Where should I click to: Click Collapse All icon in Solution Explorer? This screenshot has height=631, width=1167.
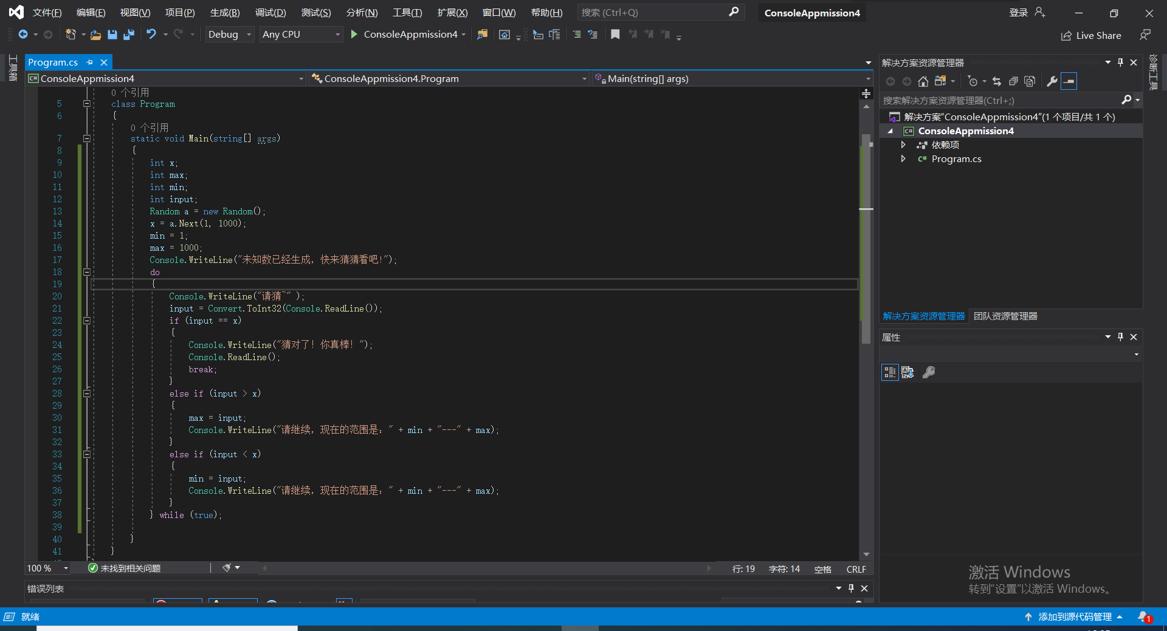1013,81
